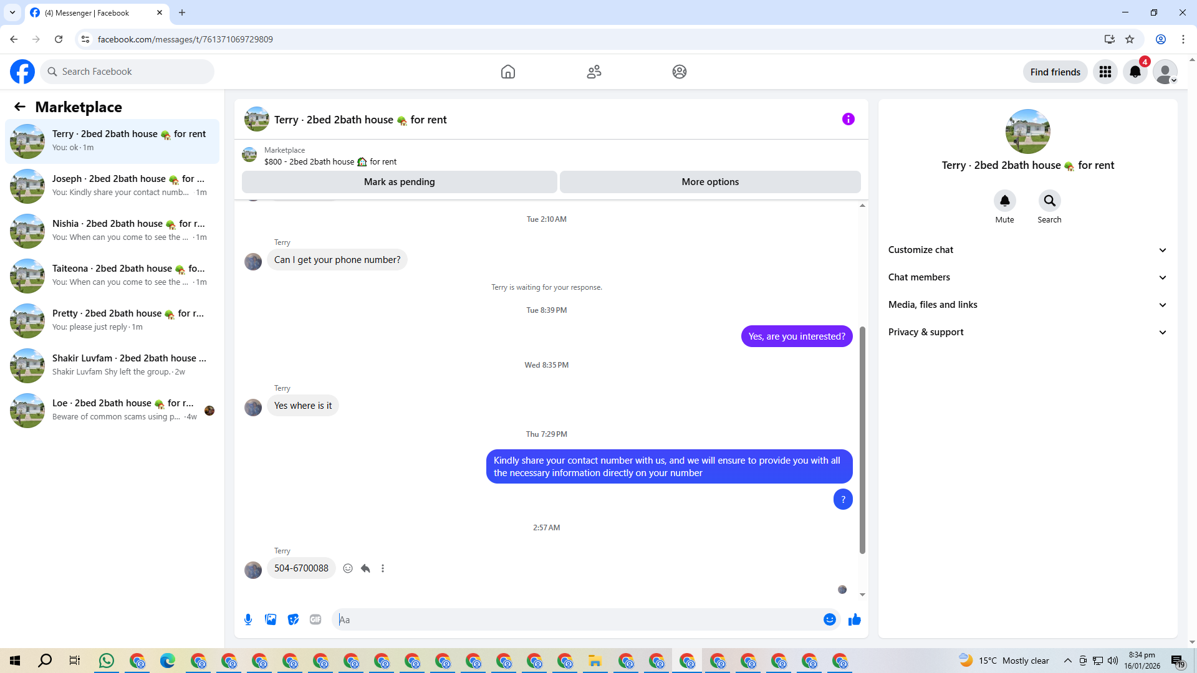Reply to the 504-6700088 message
The height and width of the screenshot is (673, 1197).
(365, 568)
